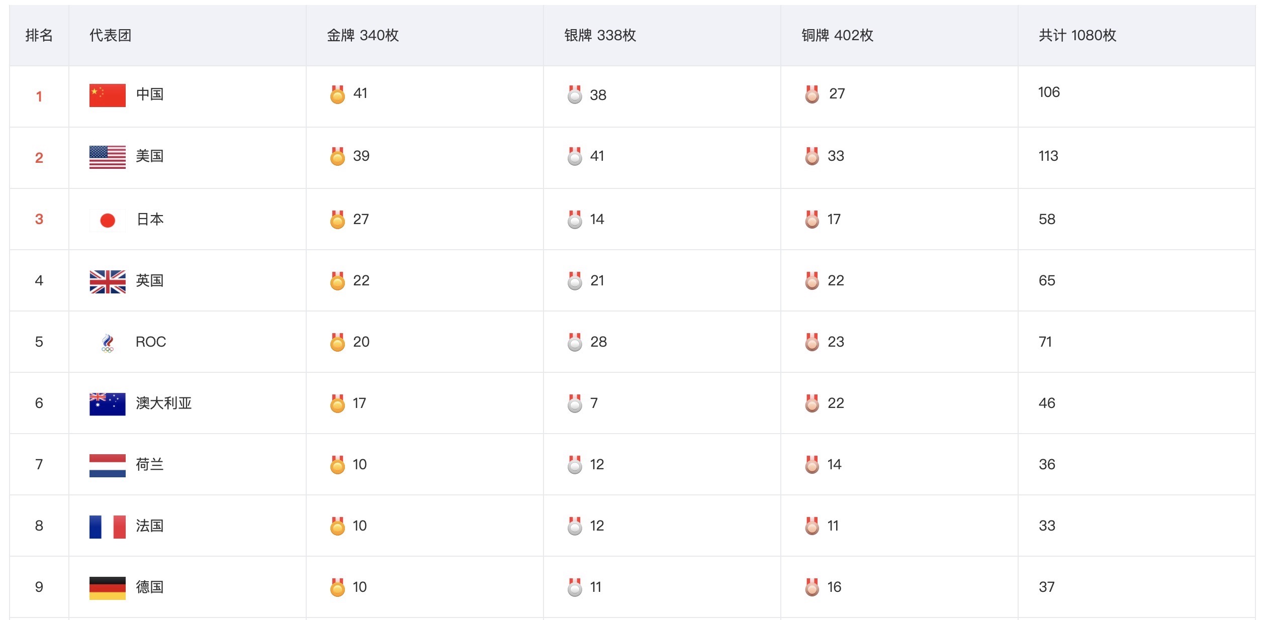Click the United Kingdom flag icon

click(107, 281)
